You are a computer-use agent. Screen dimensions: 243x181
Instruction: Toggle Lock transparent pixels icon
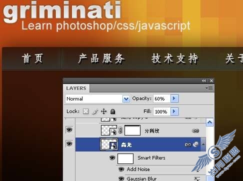(85, 111)
